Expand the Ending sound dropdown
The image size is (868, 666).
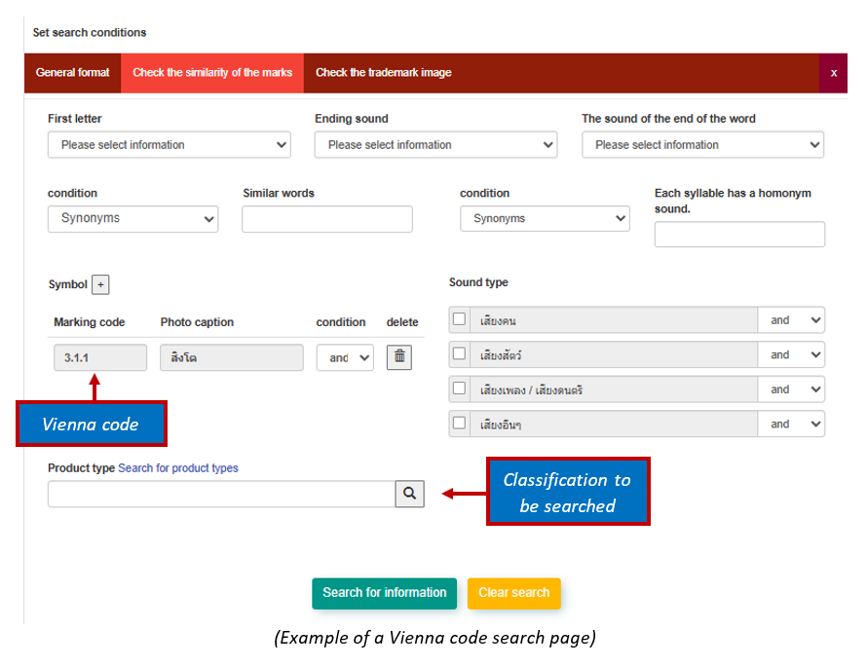coord(435,145)
